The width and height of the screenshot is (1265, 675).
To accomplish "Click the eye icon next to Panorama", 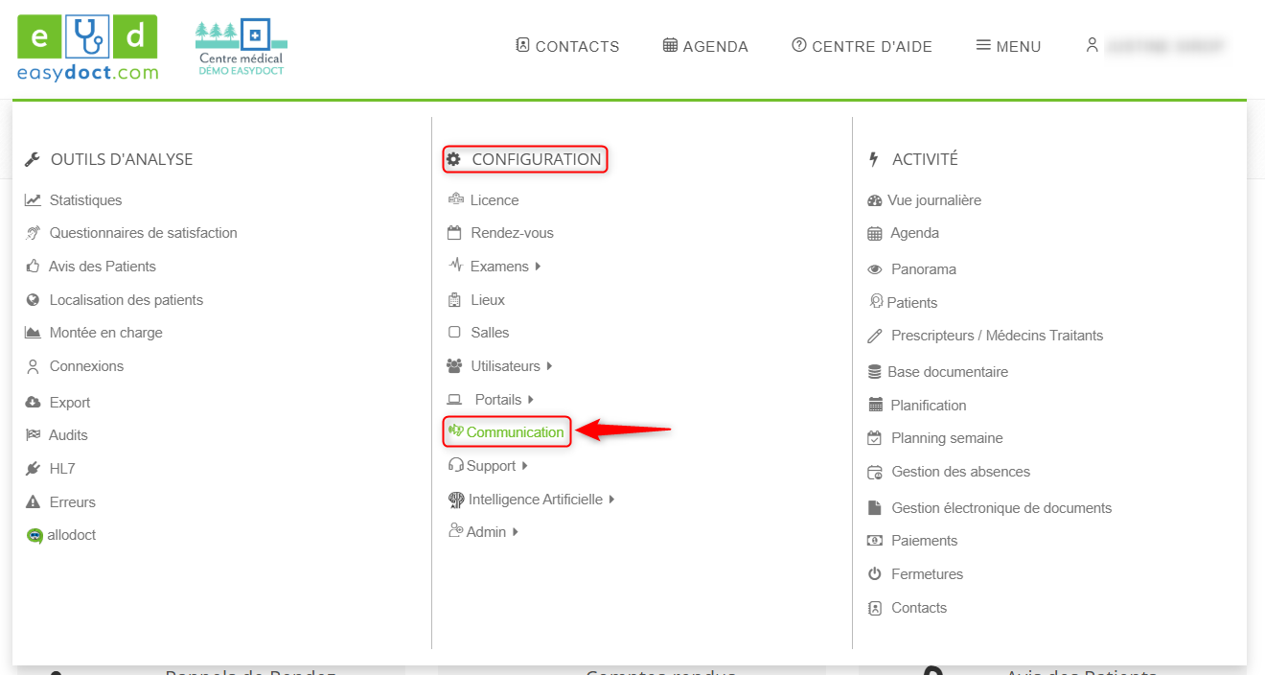I will click(x=874, y=269).
